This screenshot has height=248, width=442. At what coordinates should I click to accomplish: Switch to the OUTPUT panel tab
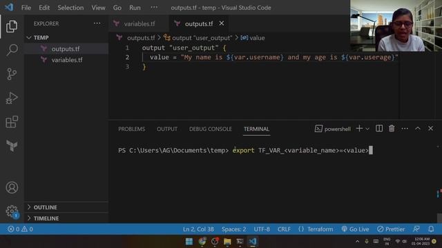(x=167, y=129)
